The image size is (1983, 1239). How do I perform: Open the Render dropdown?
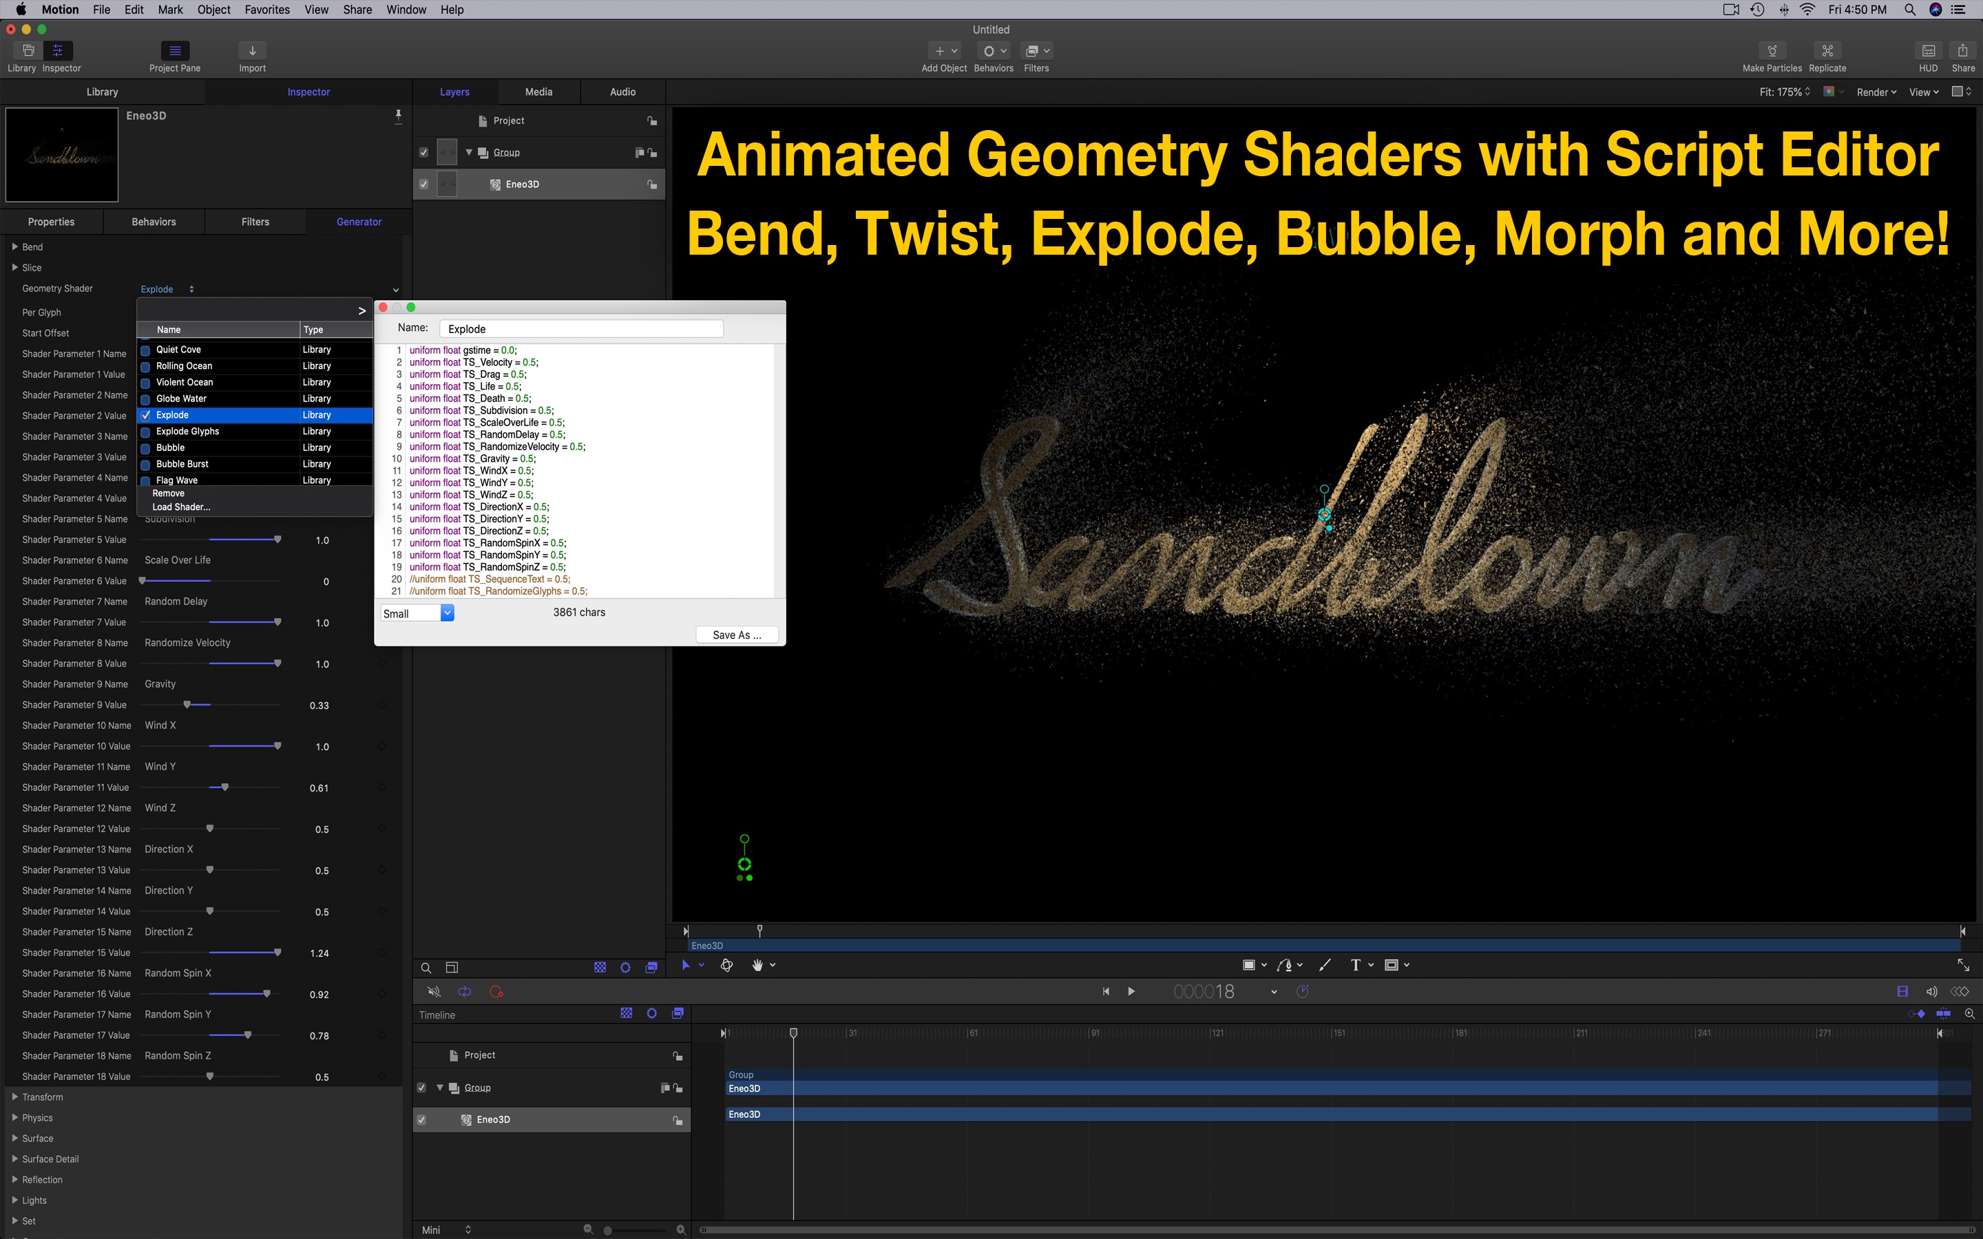tap(1876, 92)
